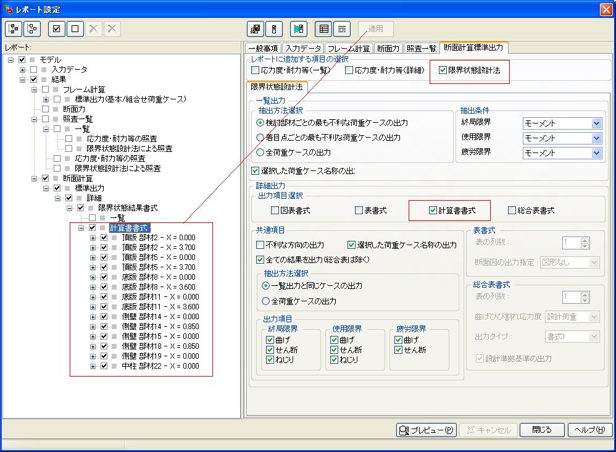Enable the 総合表書式 checkbox

pos(512,211)
